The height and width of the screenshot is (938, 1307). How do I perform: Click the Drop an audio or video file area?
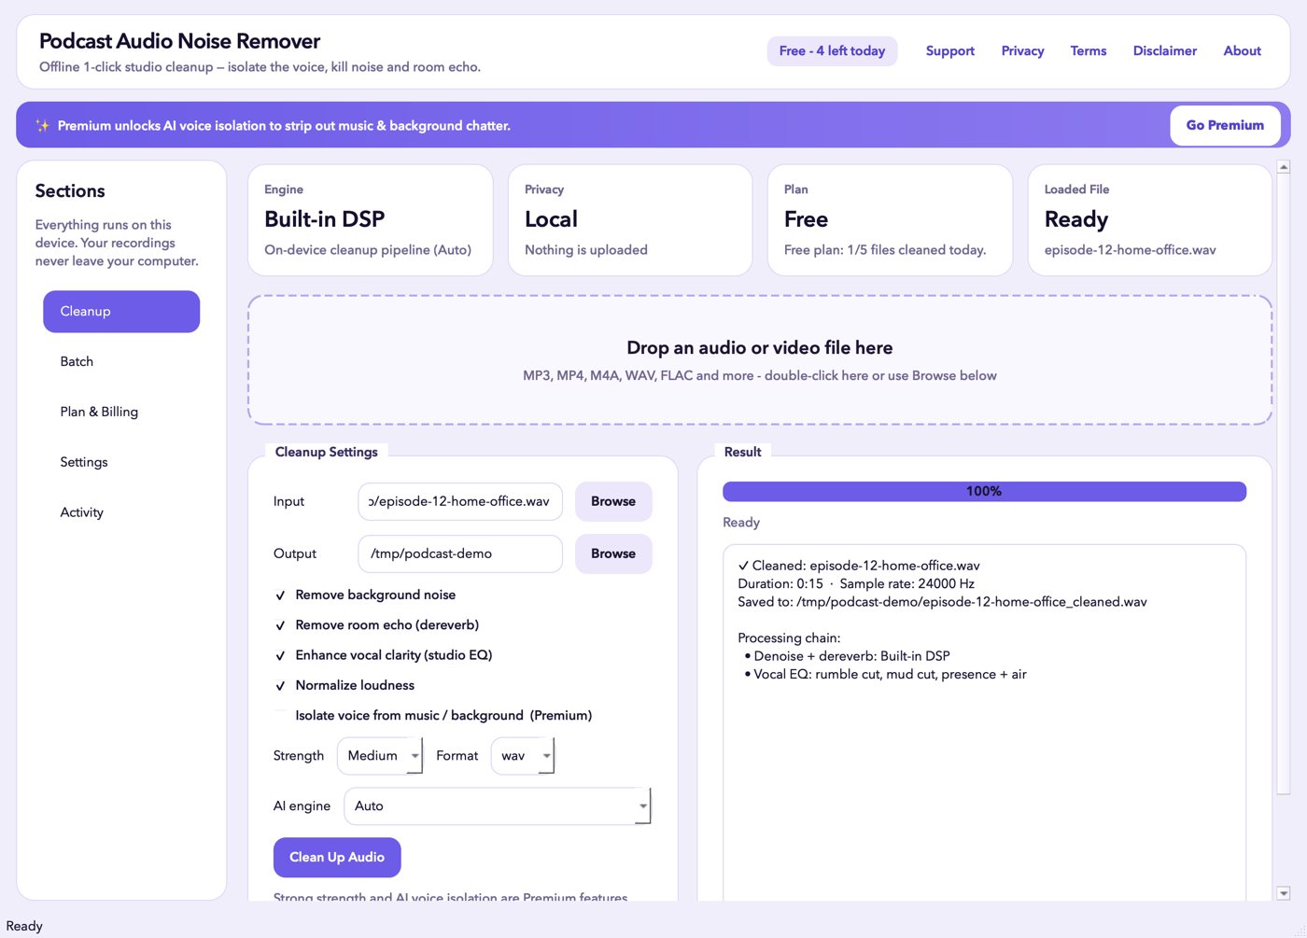point(760,360)
